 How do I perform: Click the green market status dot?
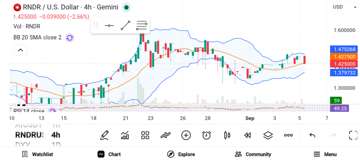[126, 7]
